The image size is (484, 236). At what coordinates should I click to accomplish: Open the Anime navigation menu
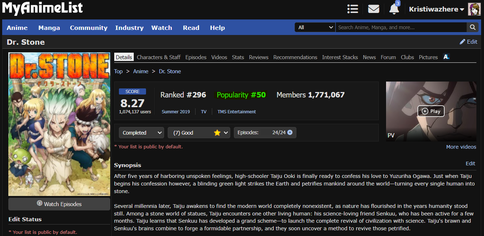tap(17, 28)
